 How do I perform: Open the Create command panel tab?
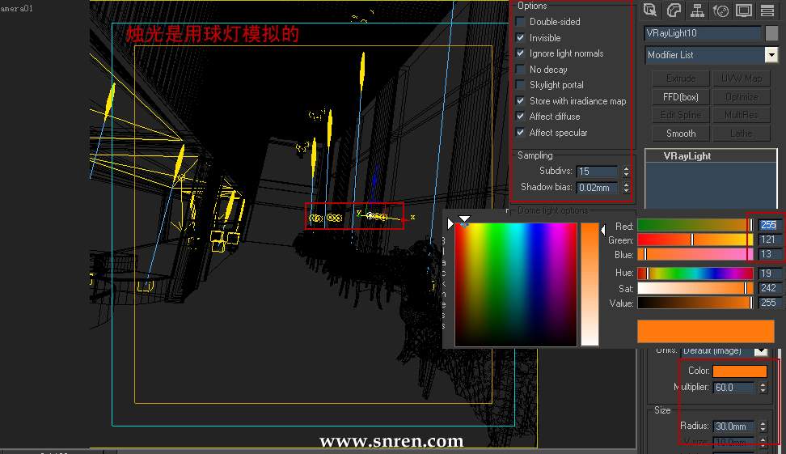(649, 10)
